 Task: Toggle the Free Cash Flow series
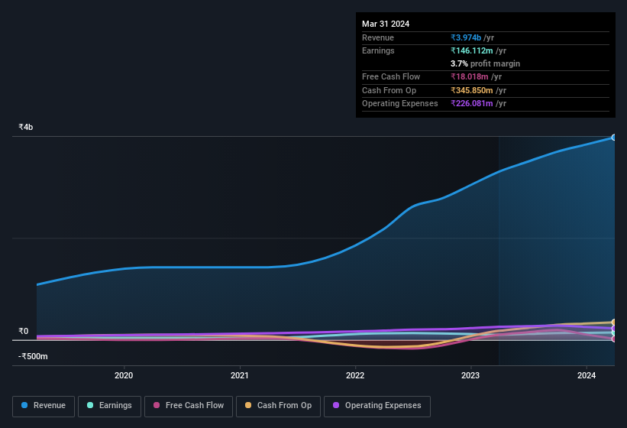point(189,407)
